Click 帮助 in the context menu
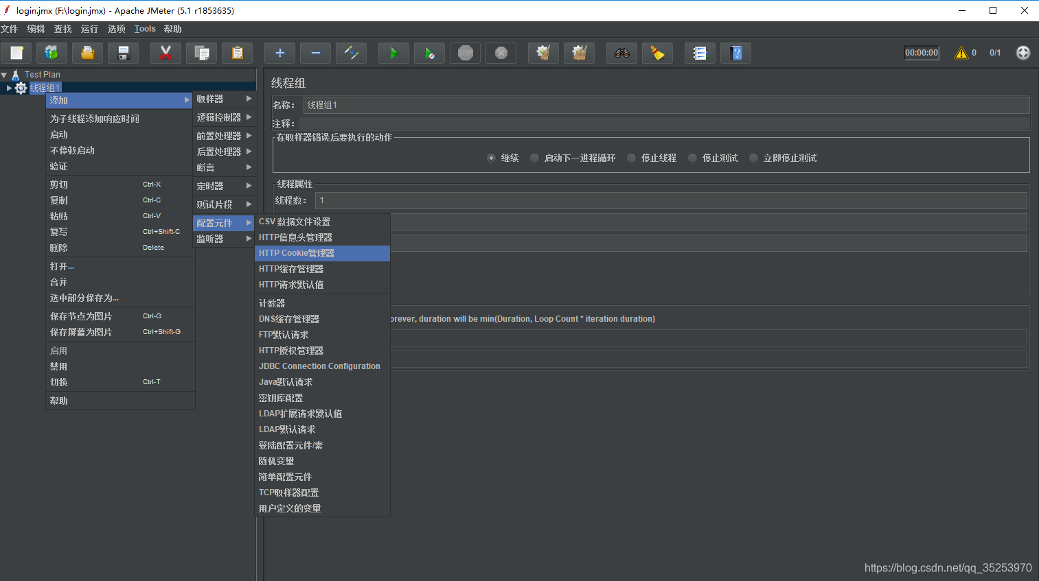The width and height of the screenshot is (1039, 581). pyautogui.click(x=120, y=401)
